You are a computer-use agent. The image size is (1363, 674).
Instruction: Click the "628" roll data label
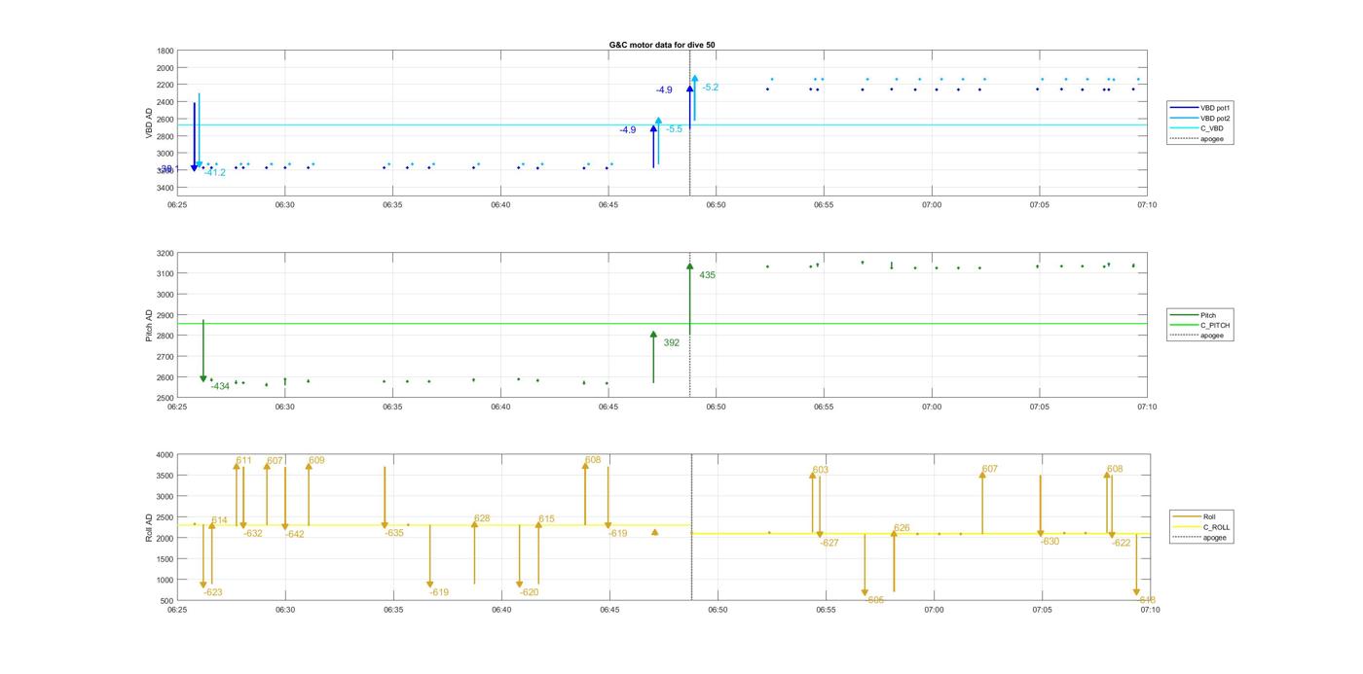(x=482, y=519)
